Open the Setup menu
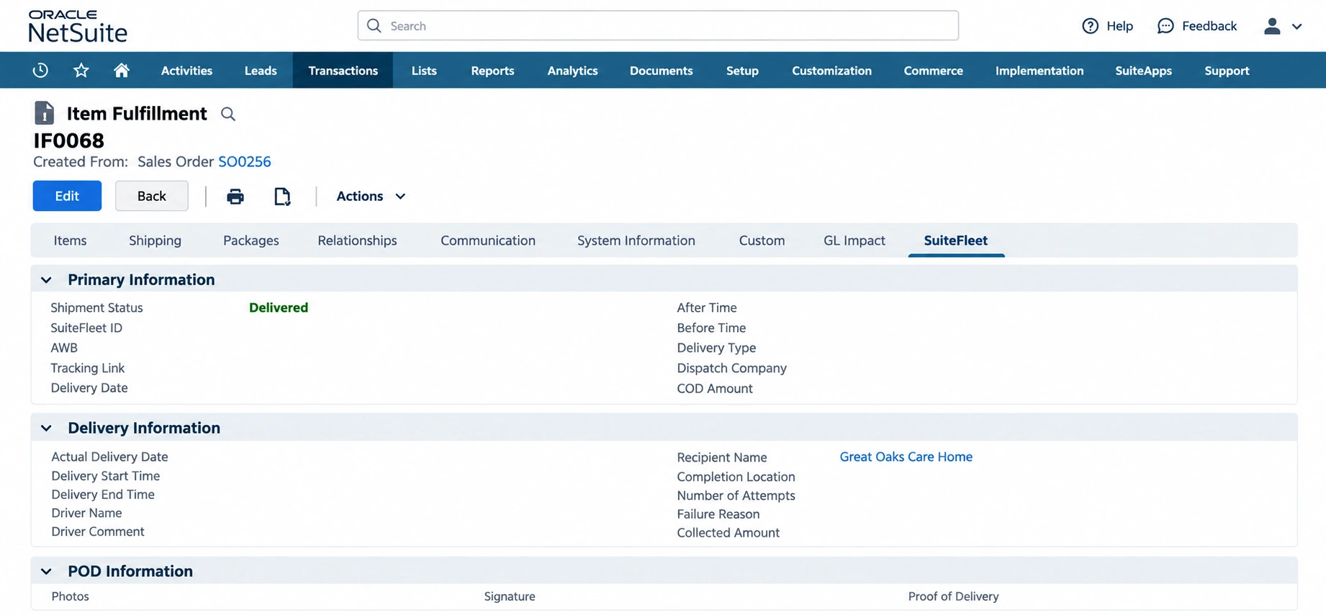1326x615 pixels. (x=742, y=71)
